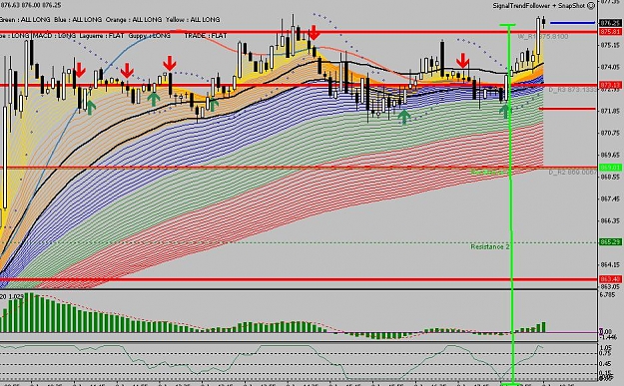The width and height of the screenshot is (624, 386).
Task: Click the TRADE : FLAT status text
Action: [206, 35]
